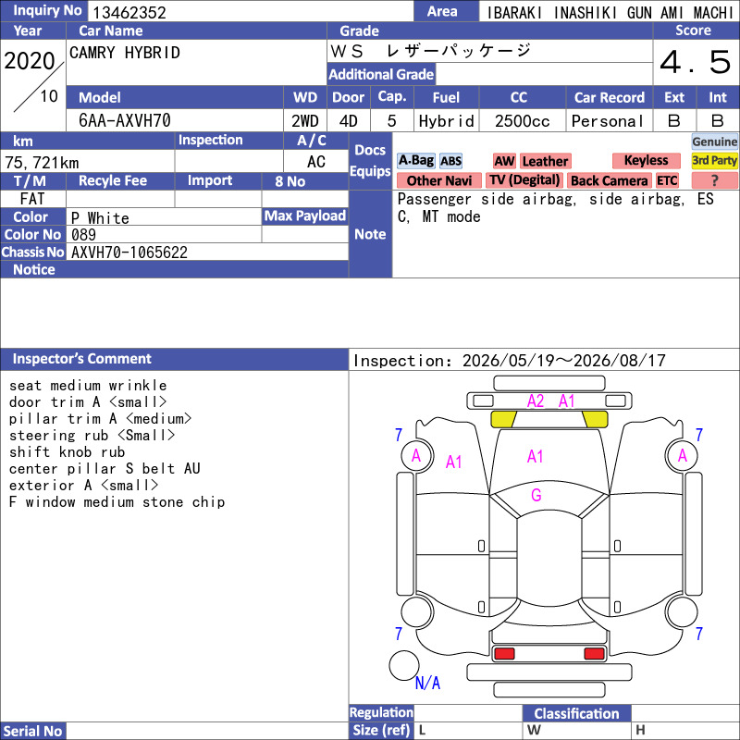This screenshot has height=740, width=740.
Task: Click the yellow 3rd Party legend
Action: (x=714, y=160)
